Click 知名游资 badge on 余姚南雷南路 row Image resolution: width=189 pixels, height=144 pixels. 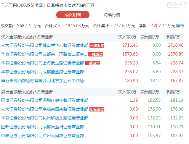[97, 109]
